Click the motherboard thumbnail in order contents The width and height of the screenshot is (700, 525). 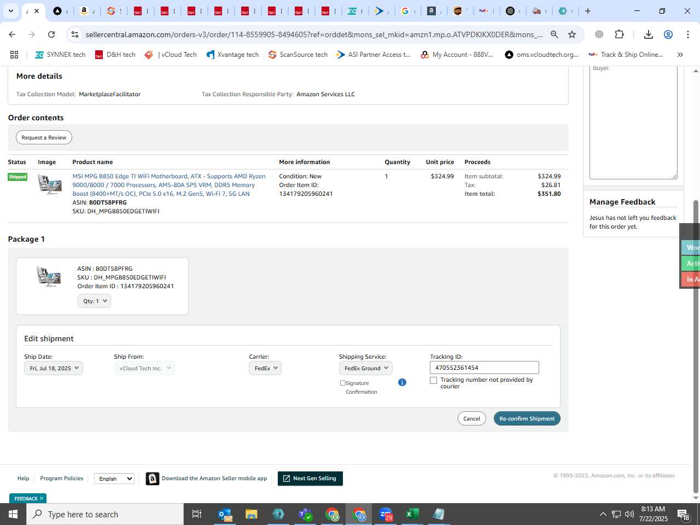(x=50, y=184)
